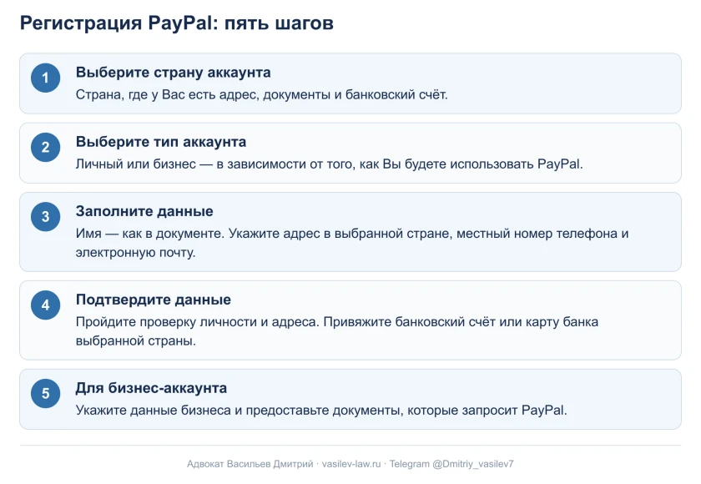This screenshot has height=484, width=701.
Task: Click the title 'Выберите тип аккаунта'
Action: click(161, 142)
